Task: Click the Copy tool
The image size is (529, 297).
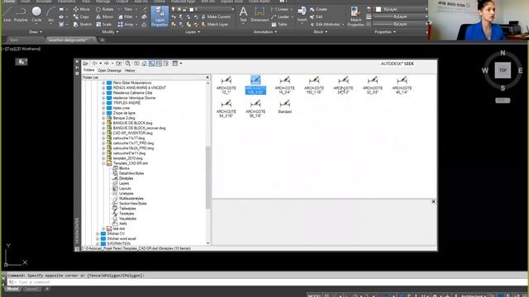Action: pos(81,16)
